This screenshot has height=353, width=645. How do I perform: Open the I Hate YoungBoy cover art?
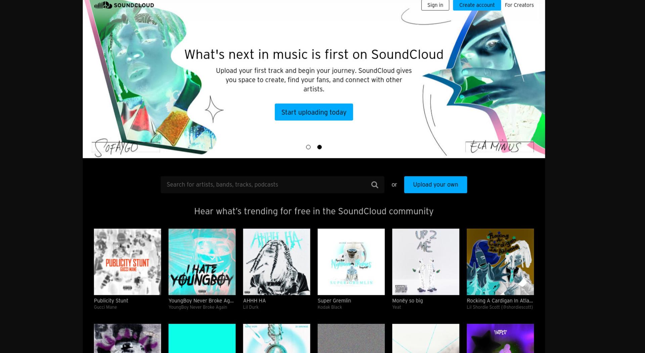pos(202,262)
